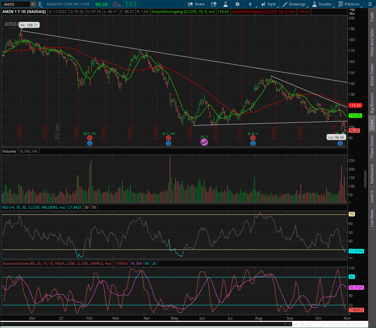Click the February earnings phone icon
Screen dimensions: 376x328
[x=90, y=138]
